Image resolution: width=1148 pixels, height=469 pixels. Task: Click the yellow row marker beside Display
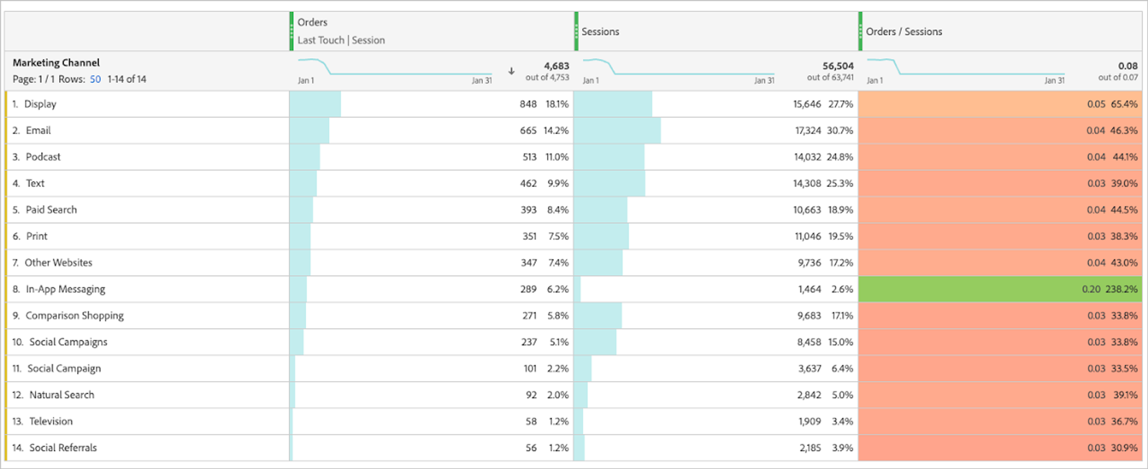(6, 104)
